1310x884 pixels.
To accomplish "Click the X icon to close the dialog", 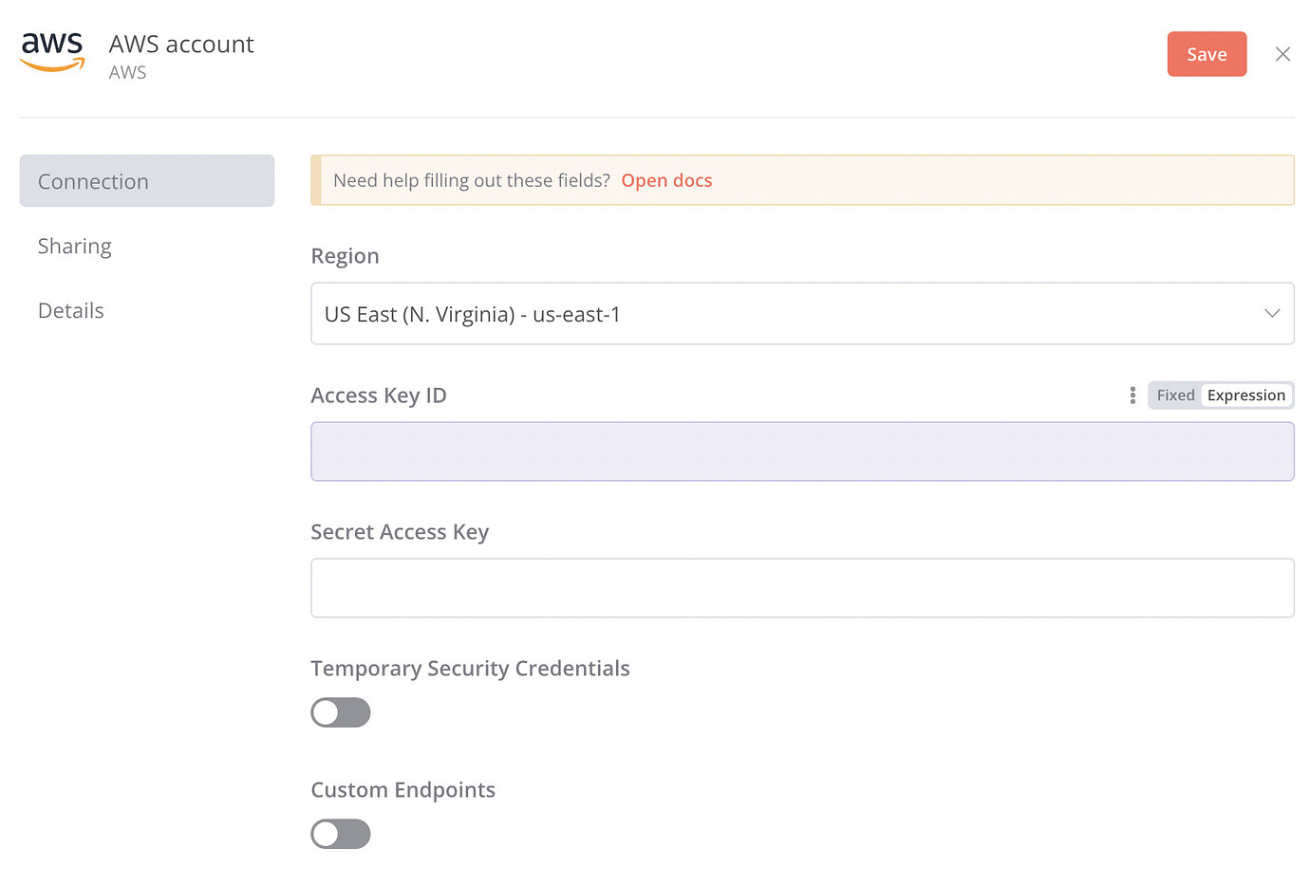I will click(x=1282, y=54).
